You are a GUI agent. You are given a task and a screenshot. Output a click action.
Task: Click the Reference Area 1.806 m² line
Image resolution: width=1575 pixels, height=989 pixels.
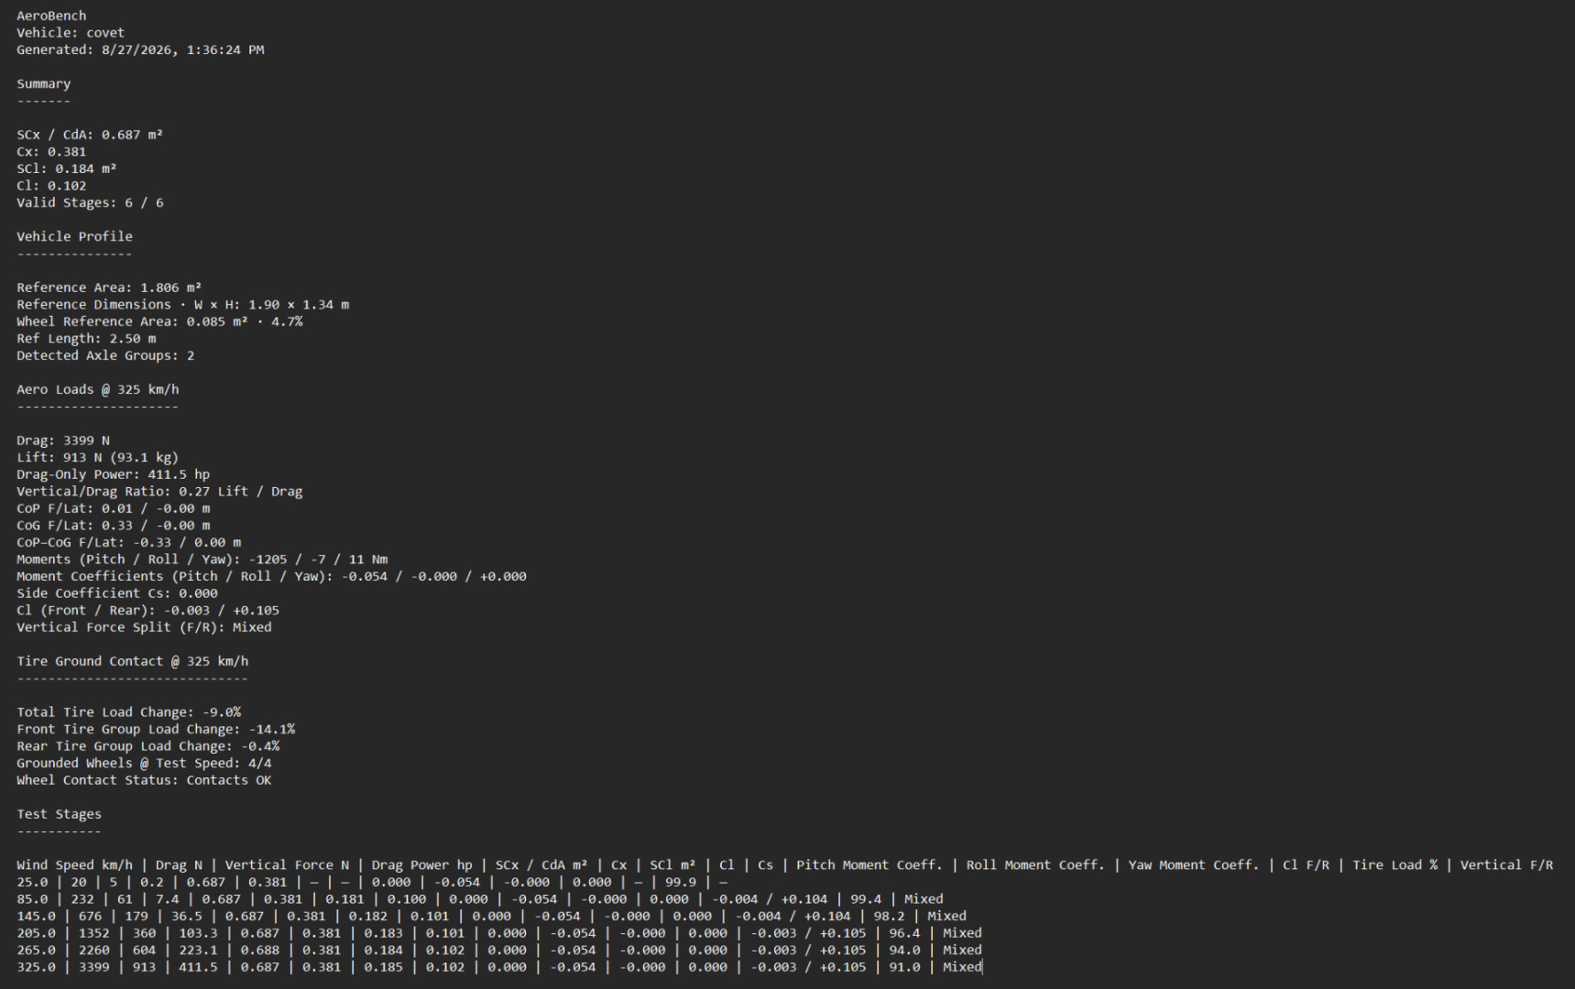click(109, 288)
